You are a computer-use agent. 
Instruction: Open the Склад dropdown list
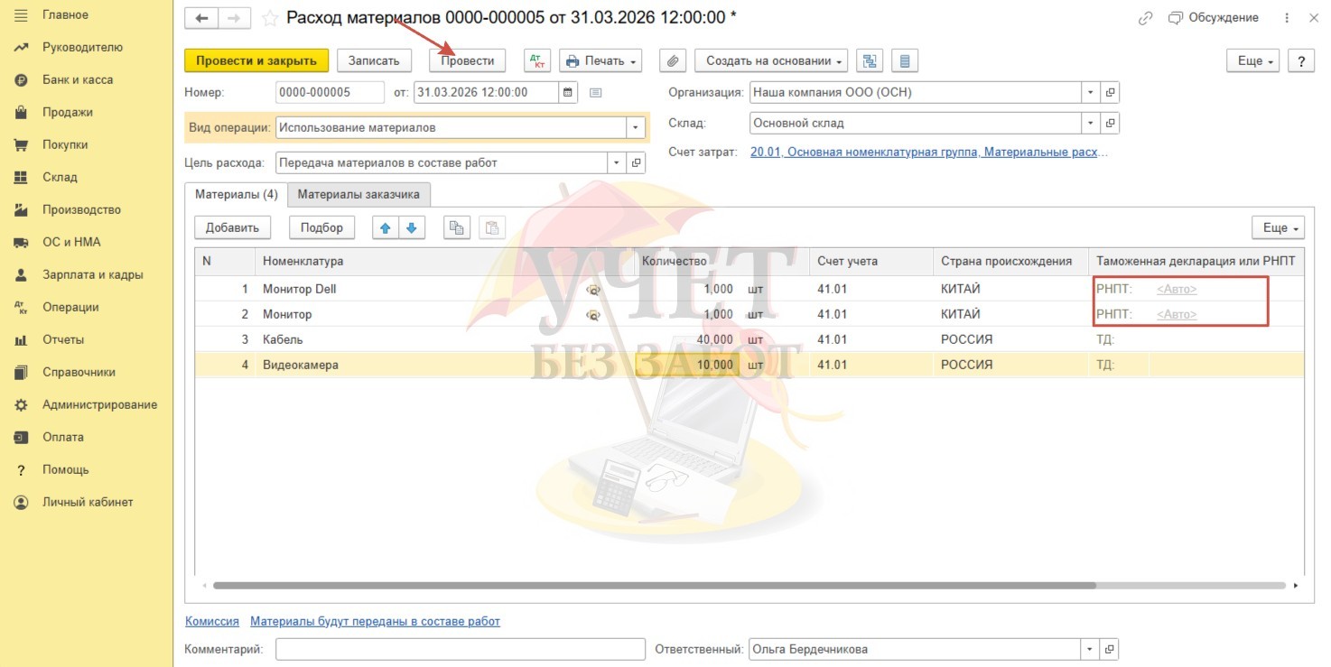click(x=1091, y=123)
